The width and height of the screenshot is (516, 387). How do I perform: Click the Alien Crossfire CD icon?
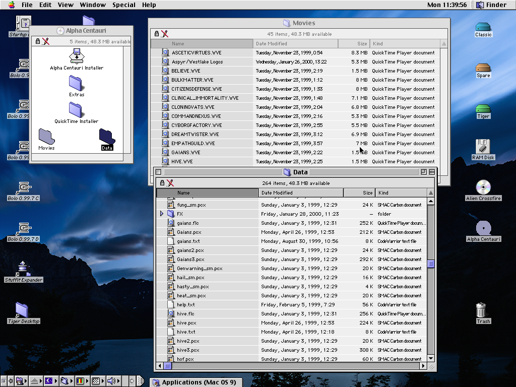coord(483,187)
